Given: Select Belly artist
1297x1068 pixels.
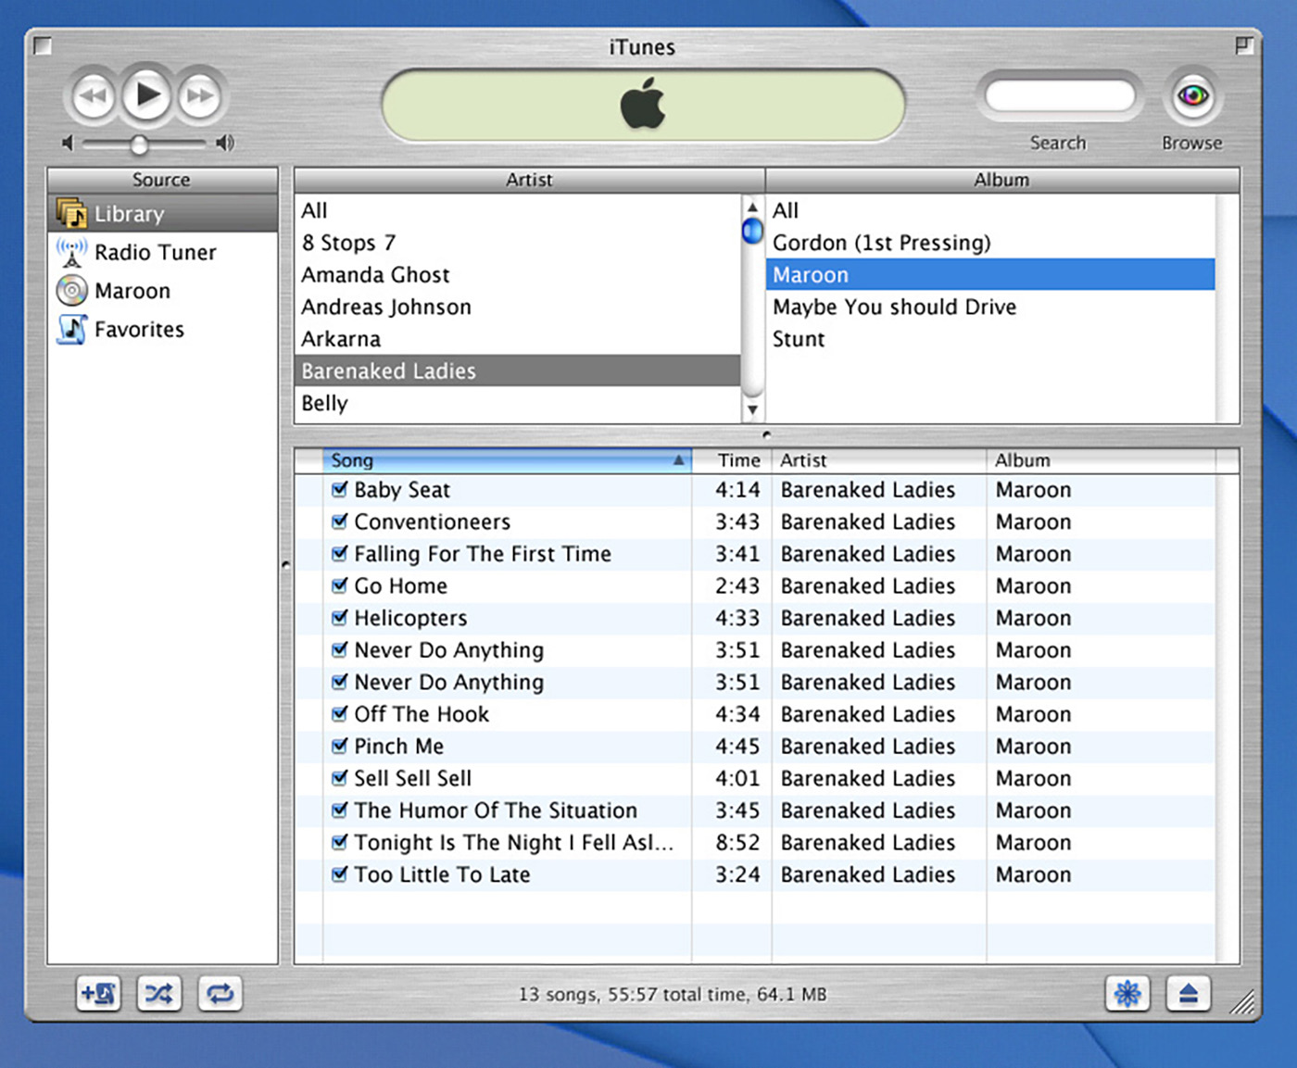Looking at the screenshot, I should [x=518, y=403].
